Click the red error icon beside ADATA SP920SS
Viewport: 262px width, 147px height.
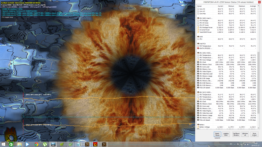coord(198,48)
